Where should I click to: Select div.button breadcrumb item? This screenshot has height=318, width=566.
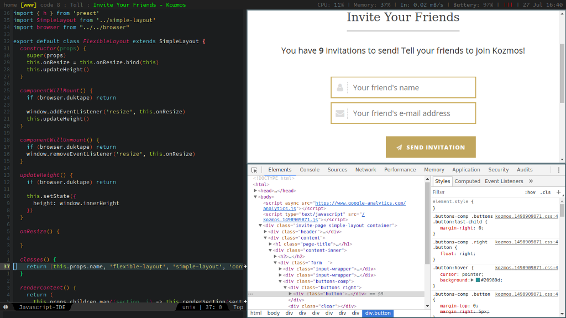378,313
